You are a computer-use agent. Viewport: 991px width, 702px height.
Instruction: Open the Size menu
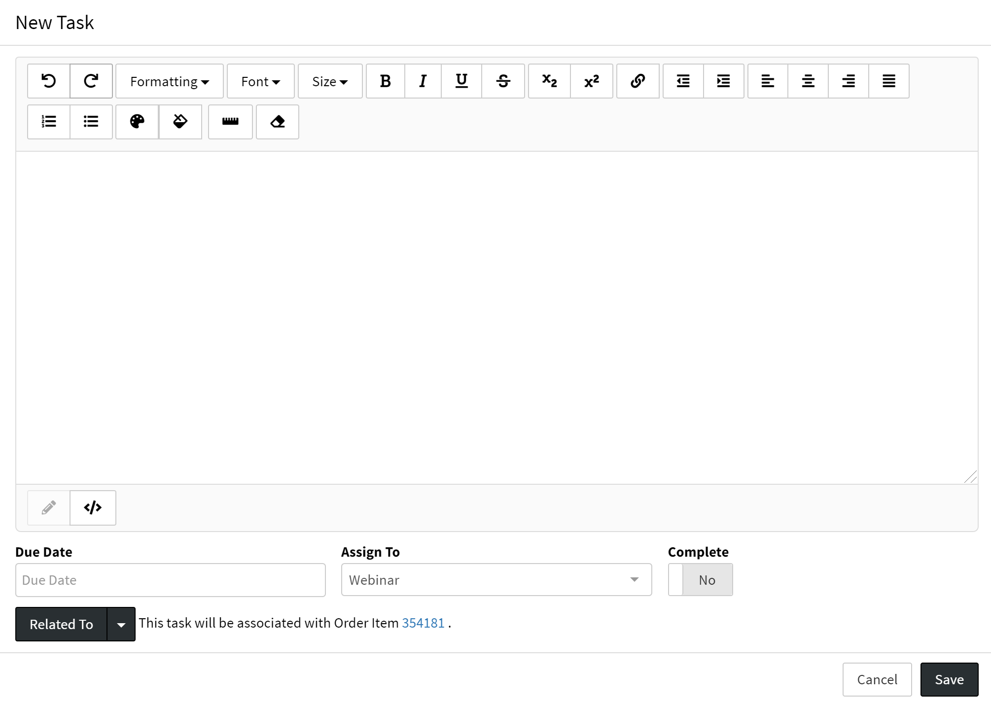(330, 81)
